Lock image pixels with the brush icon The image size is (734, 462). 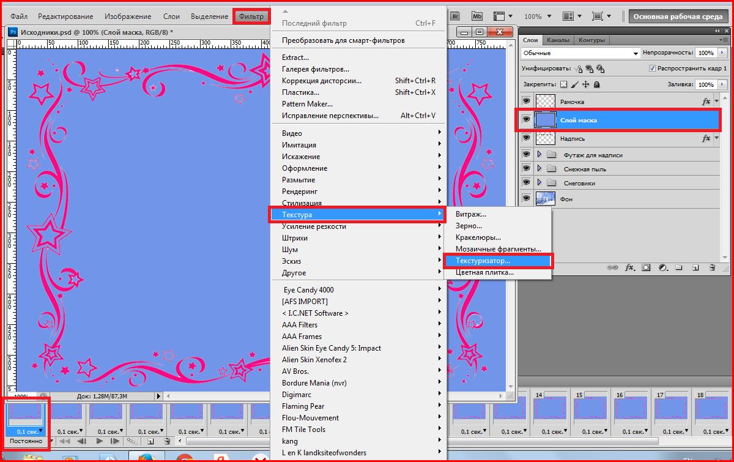(574, 84)
